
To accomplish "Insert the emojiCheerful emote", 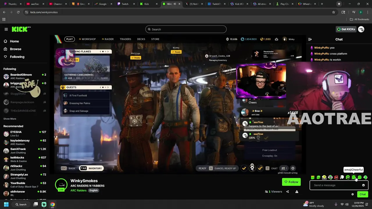I will coord(354,177).
